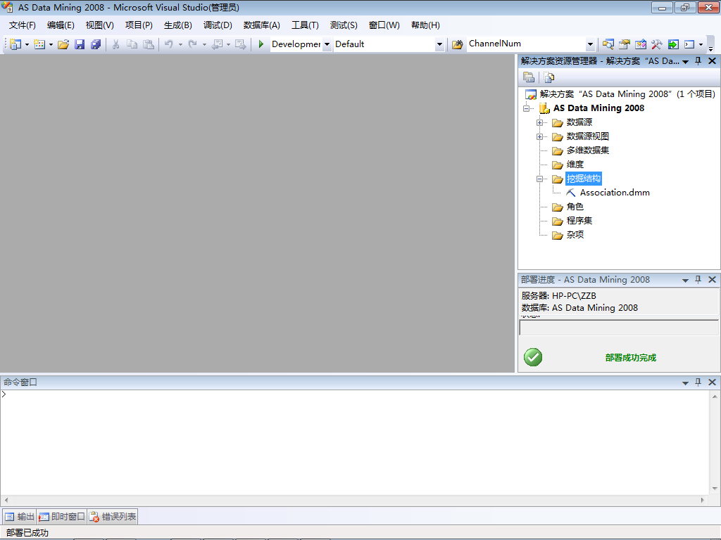Open the 视图(V) menu
721x540 pixels.
(x=100, y=25)
